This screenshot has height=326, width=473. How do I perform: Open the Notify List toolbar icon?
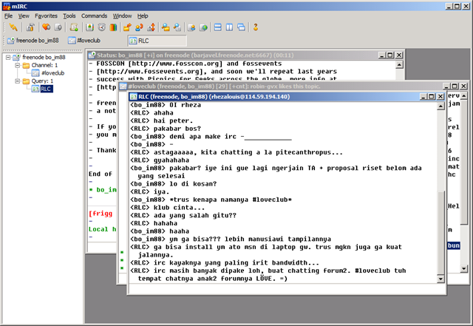191,27
